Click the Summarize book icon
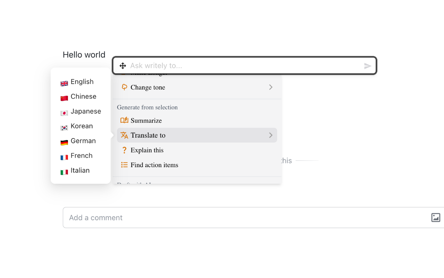The width and height of the screenshot is (444, 278). (124, 120)
